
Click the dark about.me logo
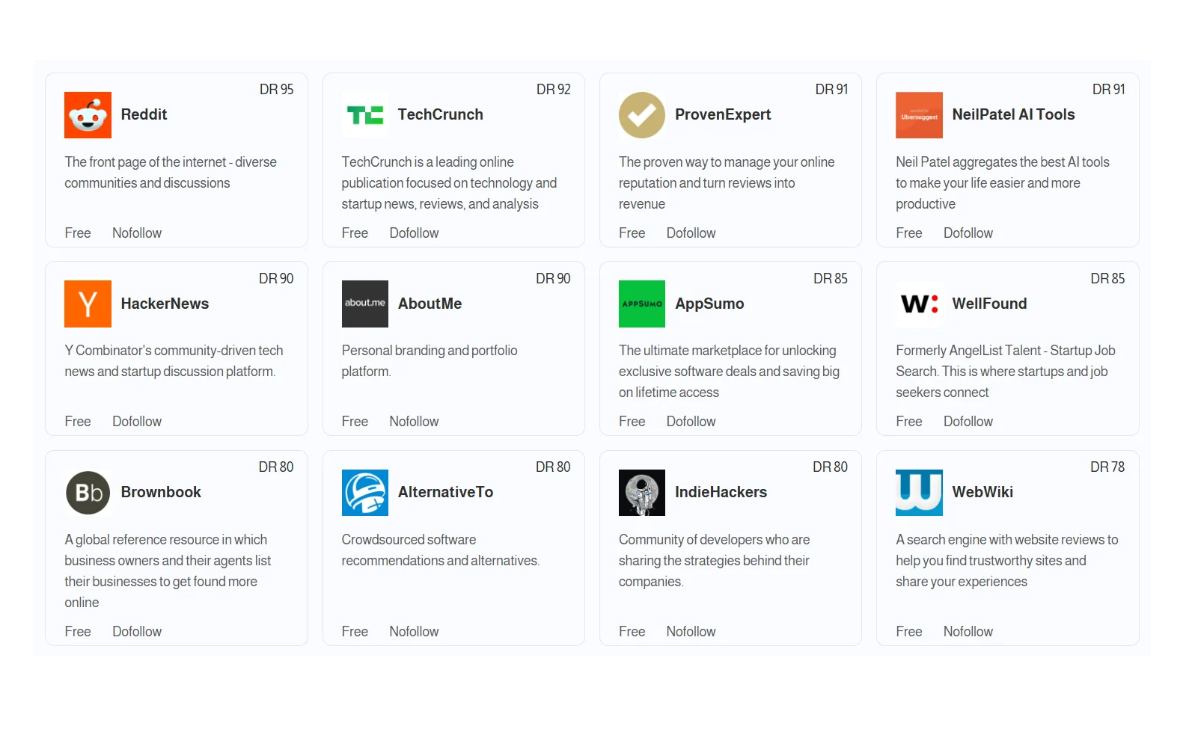click(x=365, y=304)
